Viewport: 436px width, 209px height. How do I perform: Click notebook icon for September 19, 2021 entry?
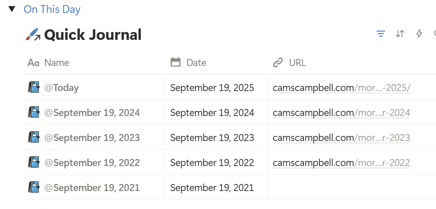point(34,188)
